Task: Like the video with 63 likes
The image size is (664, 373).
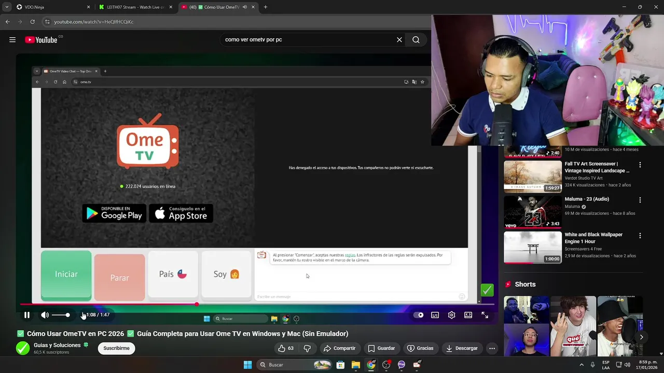Action: coord(286,348)
